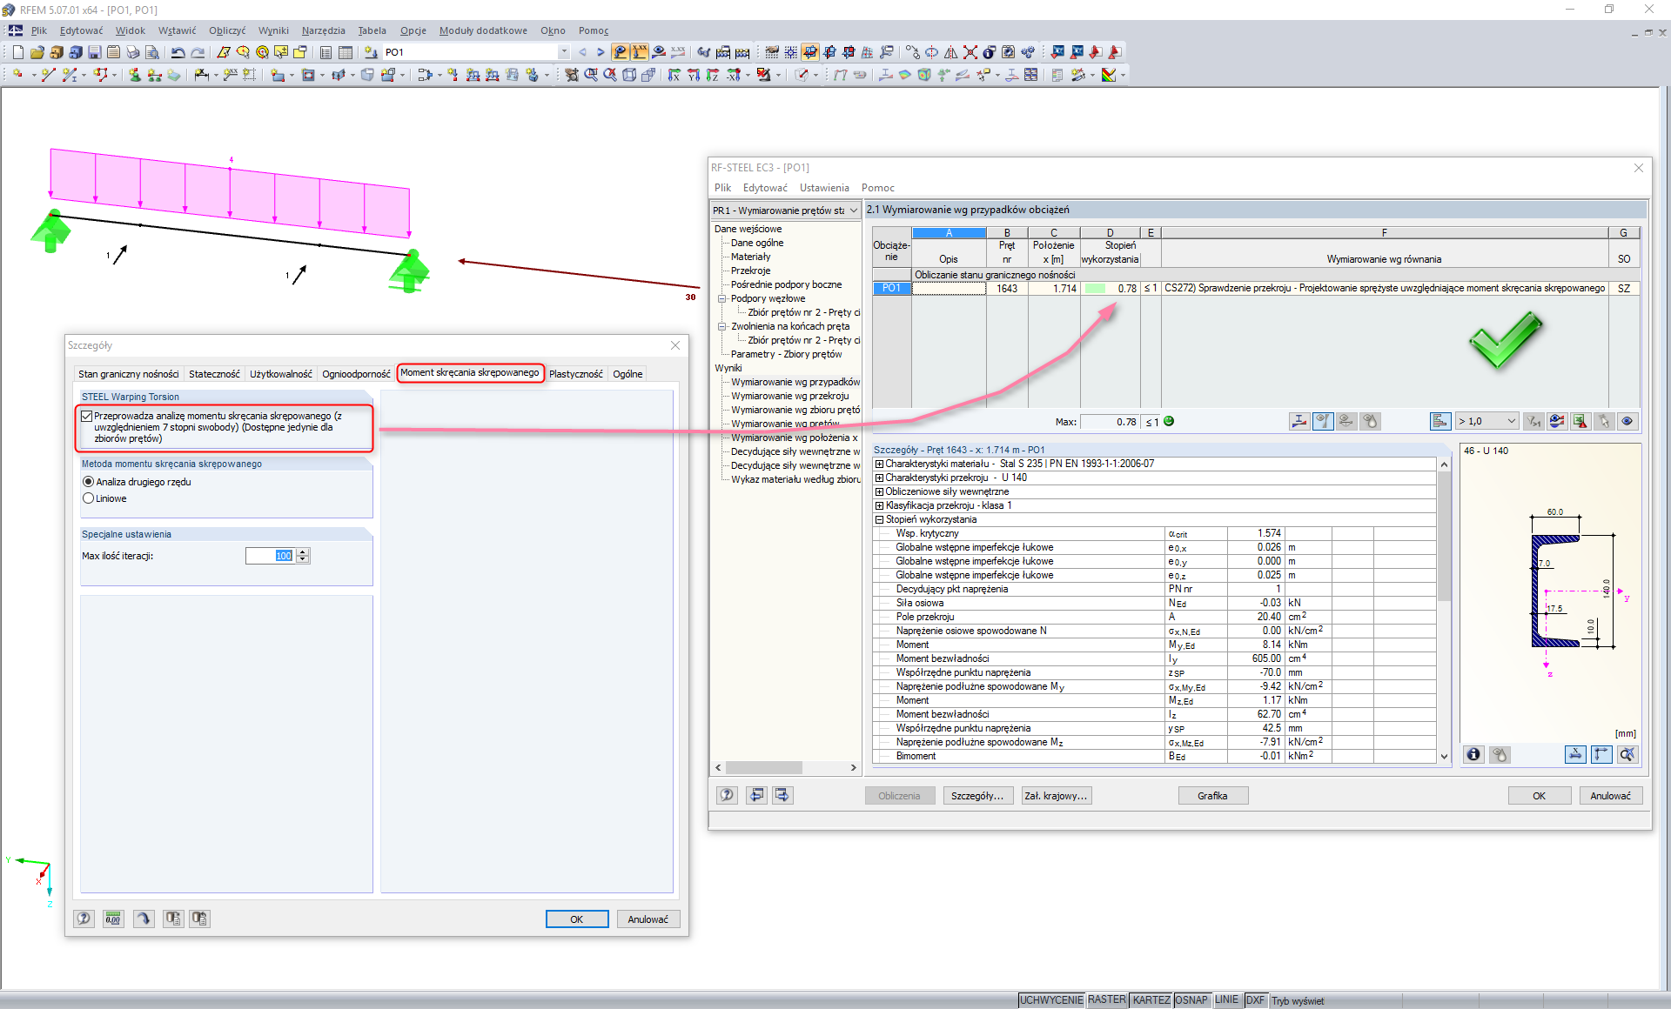The image size is (1671, 1009).
Task: Click the Zał. krajowy... button
Action: 1055,796
